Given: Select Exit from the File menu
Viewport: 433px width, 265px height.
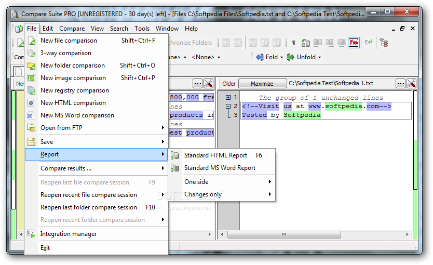Looking at the screenshot, I should (96, 248).
